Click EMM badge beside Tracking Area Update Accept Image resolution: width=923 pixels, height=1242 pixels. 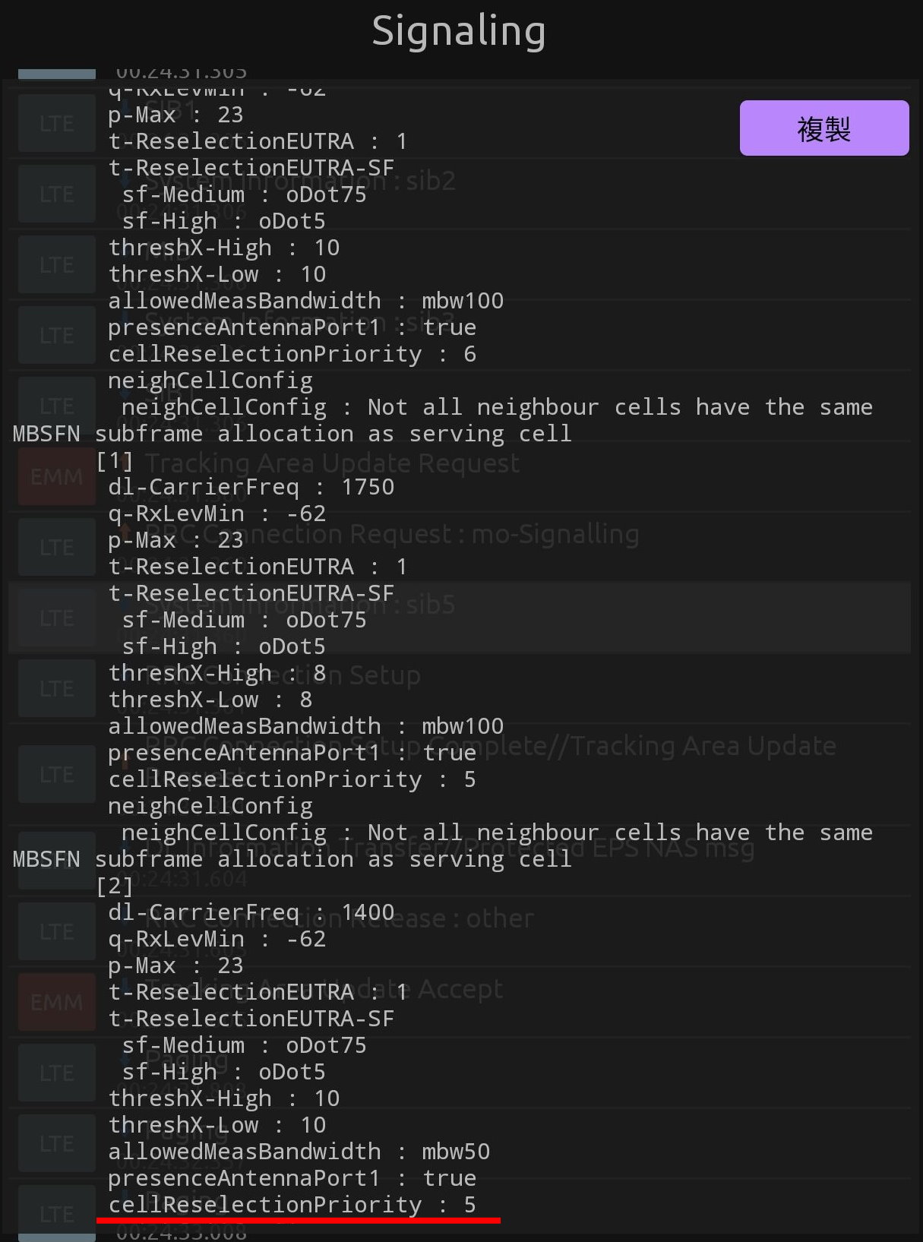pyautogui.click(x=56, y=1002)
